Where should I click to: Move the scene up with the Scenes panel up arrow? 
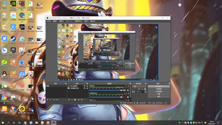(54, 100)
